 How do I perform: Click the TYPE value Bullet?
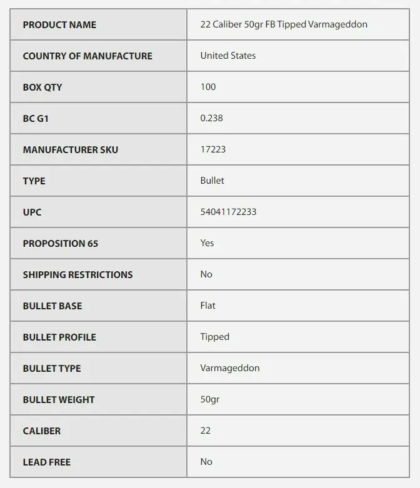pyautogui.click(x=212, y=181)
